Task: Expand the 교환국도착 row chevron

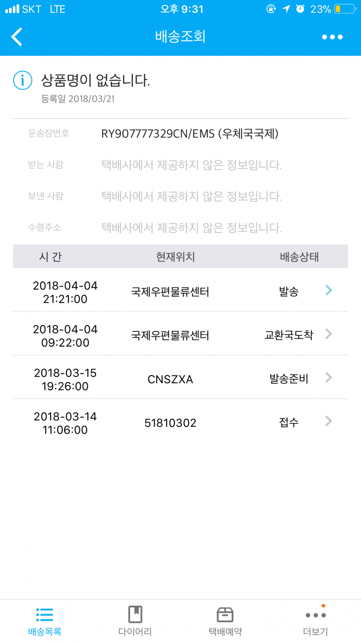Action: point(328,334)
